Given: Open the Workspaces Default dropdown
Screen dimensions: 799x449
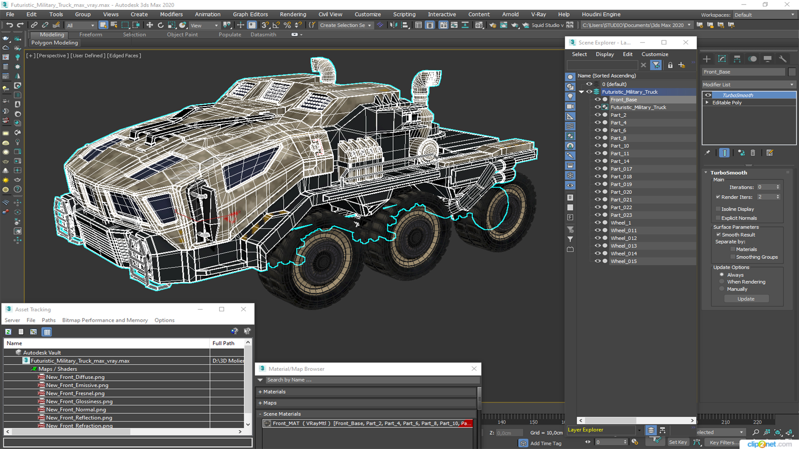Looking at the screenshot, I should click(x=764, y=15).
